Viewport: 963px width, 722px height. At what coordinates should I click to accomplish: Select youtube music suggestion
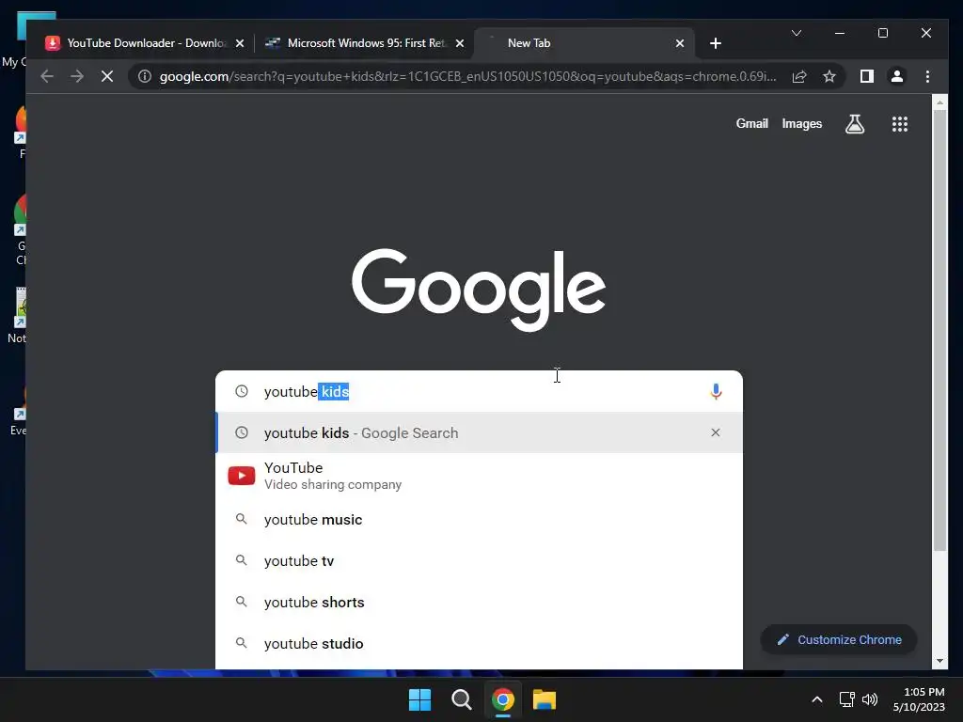[479, 519]
